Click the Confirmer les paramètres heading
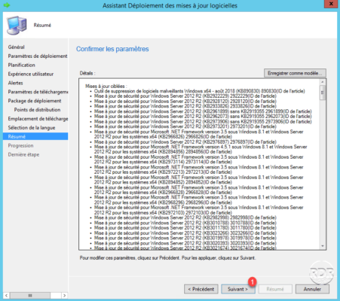Viewport: 340px width, 301px height. pos(112,49)
